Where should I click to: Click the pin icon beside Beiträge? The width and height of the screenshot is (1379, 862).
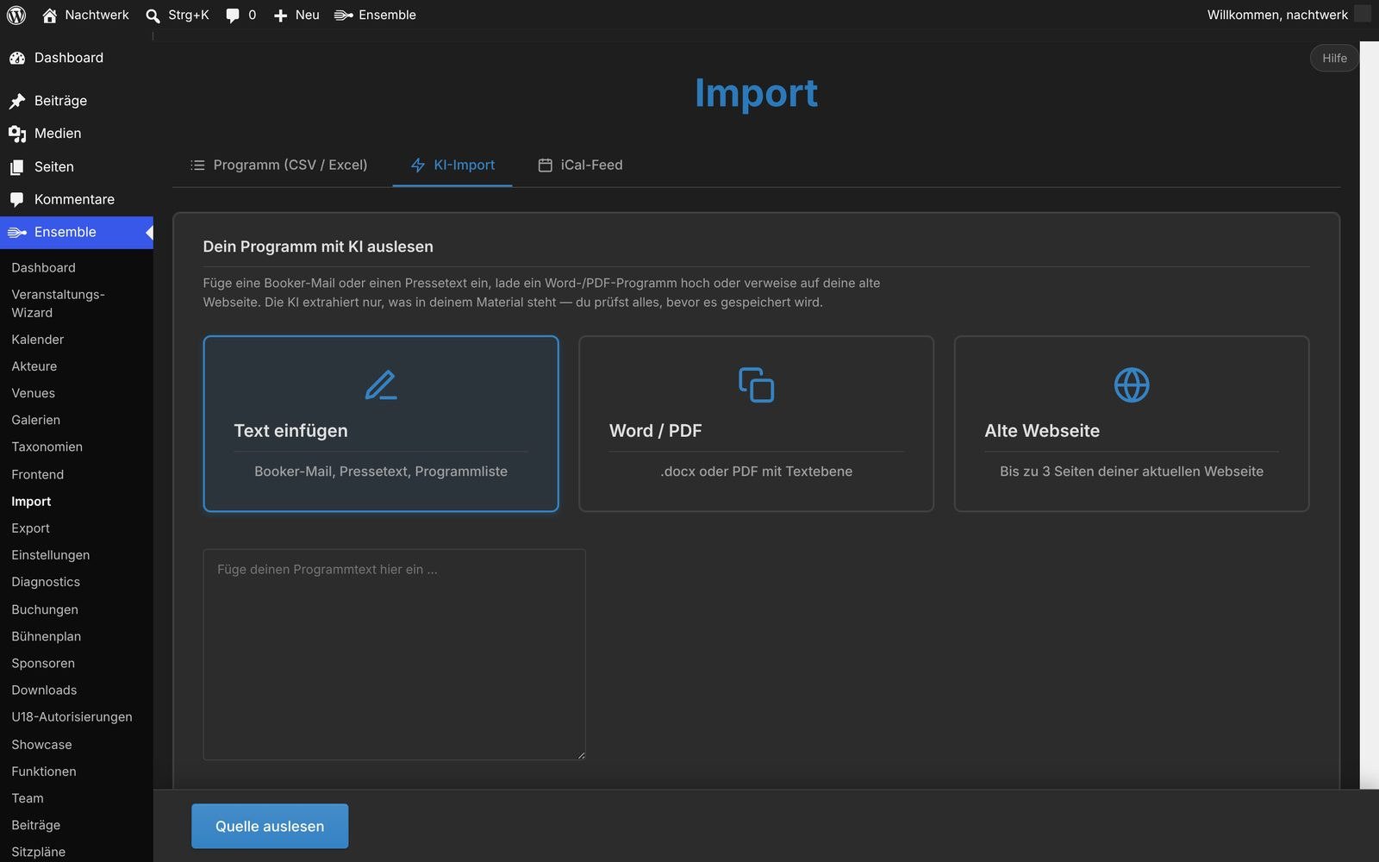17,101
